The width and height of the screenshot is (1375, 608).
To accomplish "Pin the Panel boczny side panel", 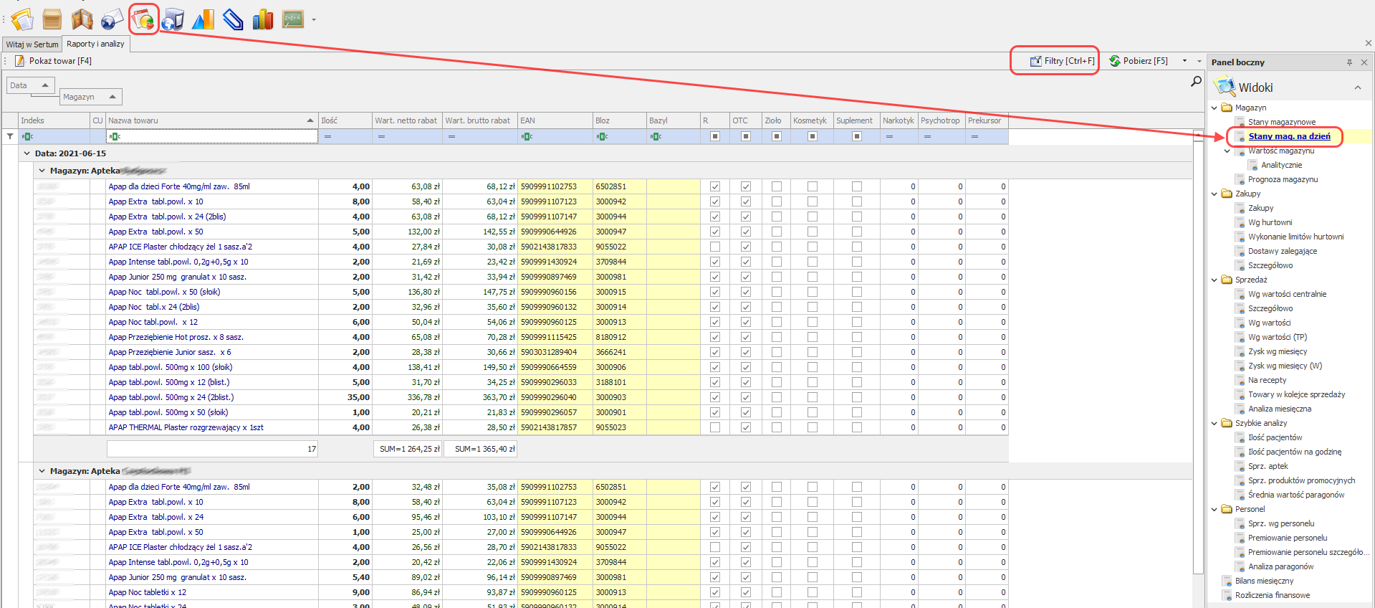I will [x=1349, y=62].
